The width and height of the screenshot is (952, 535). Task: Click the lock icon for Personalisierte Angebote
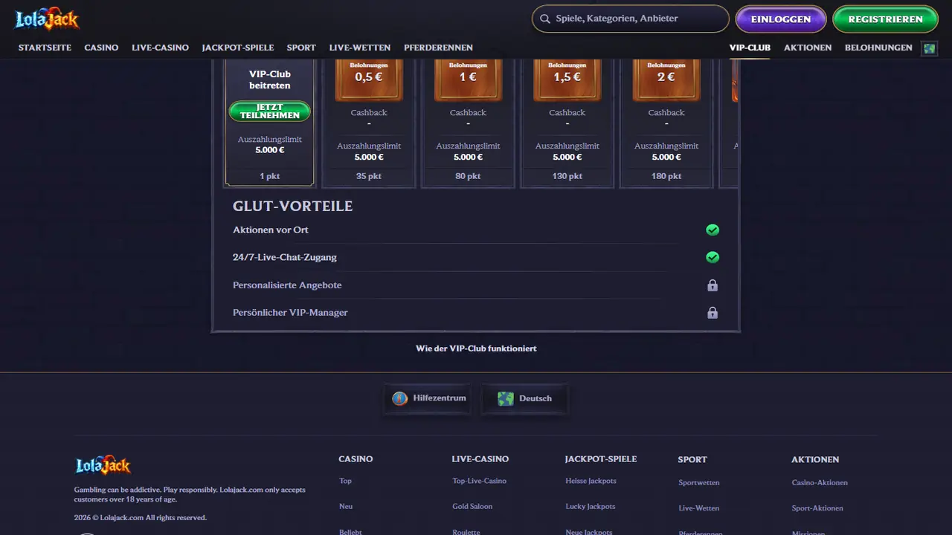click(x=713, y=285)
